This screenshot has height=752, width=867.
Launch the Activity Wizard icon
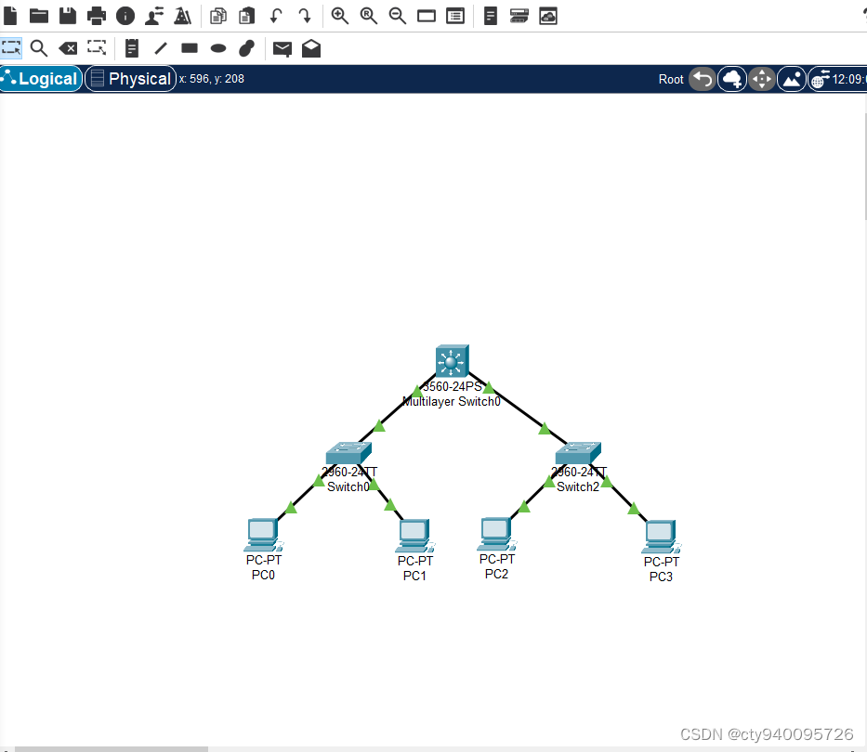tap(182, 16)
